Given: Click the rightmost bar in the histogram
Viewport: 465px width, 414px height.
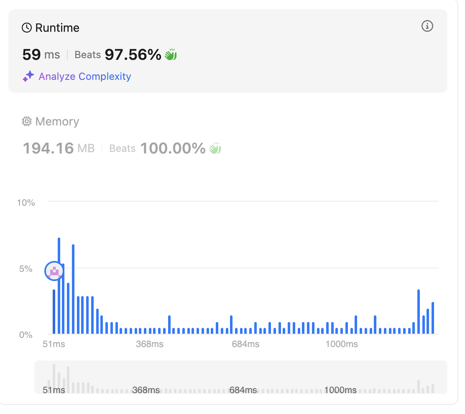Looking at the screenshot, I should [433, 318].
